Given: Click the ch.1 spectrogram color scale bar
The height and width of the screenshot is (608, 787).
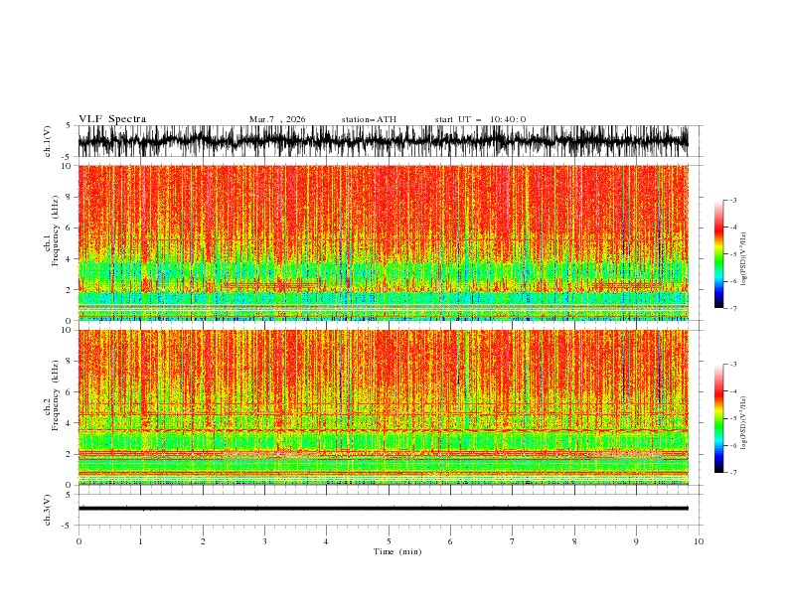Looking at the screenshot, I should pos(718,254).
